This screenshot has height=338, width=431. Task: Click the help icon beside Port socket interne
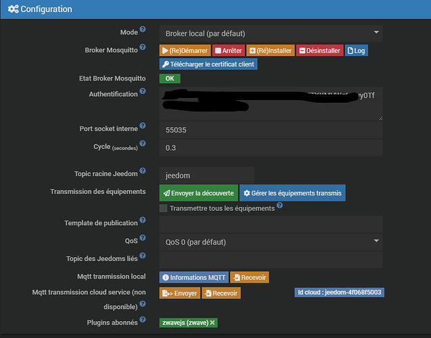click(x=143, y=127)
